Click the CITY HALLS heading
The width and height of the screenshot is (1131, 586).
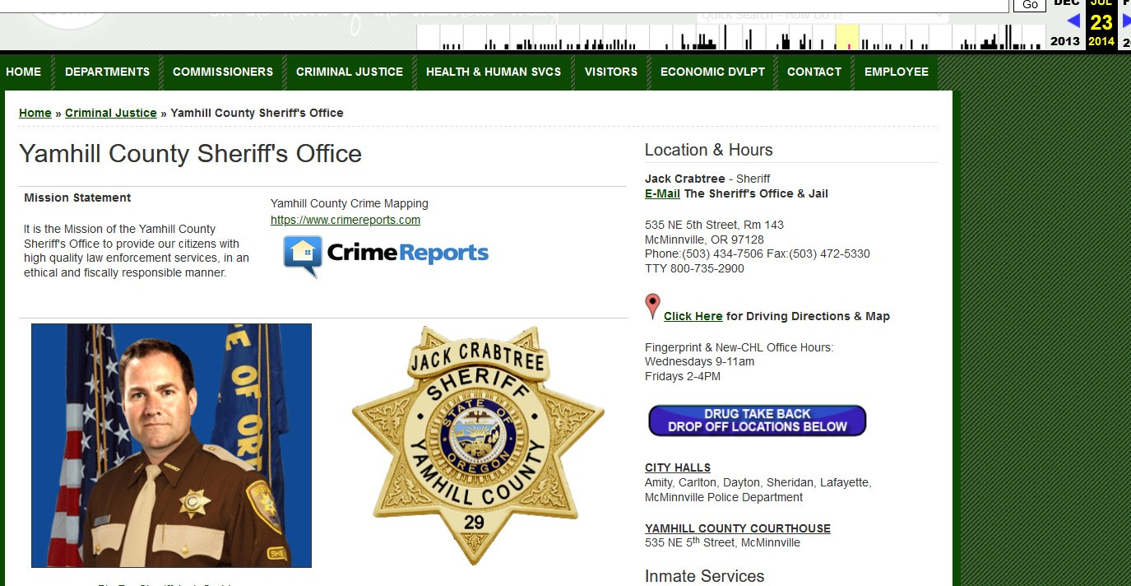click(678, 467)
